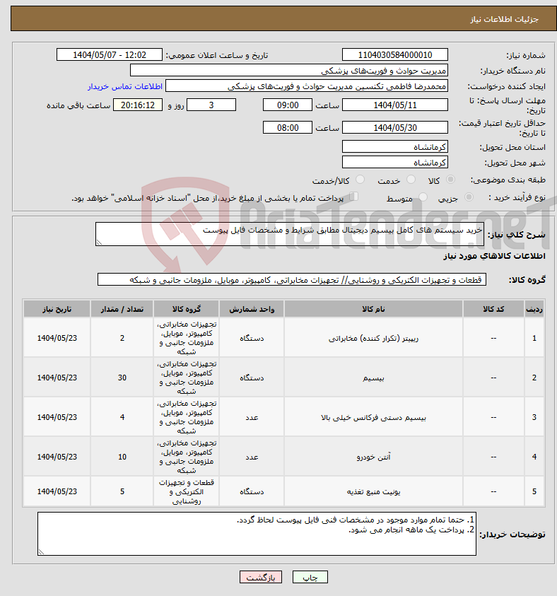Click quantity 10 in the آنتن خودرو row
557x596 pixels.
pyautogui.click(x=122, y=457)
